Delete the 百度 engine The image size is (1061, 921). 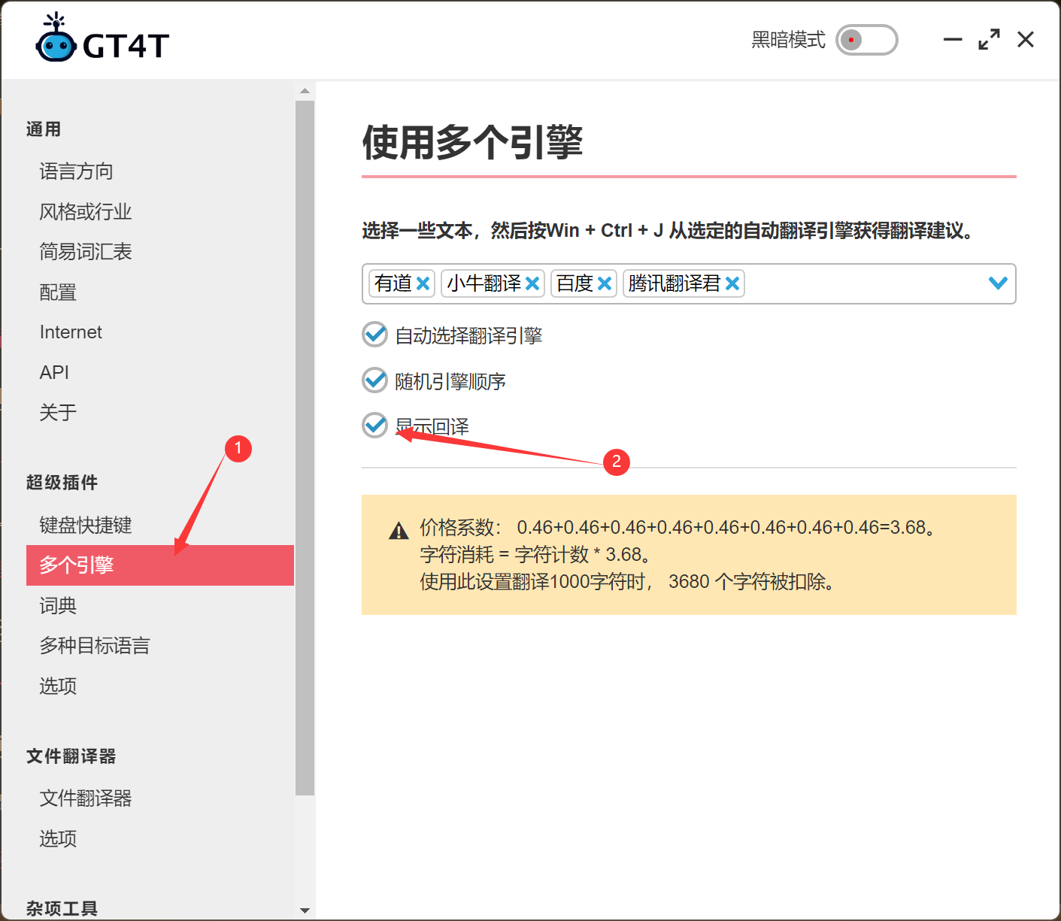coord(605,283)
